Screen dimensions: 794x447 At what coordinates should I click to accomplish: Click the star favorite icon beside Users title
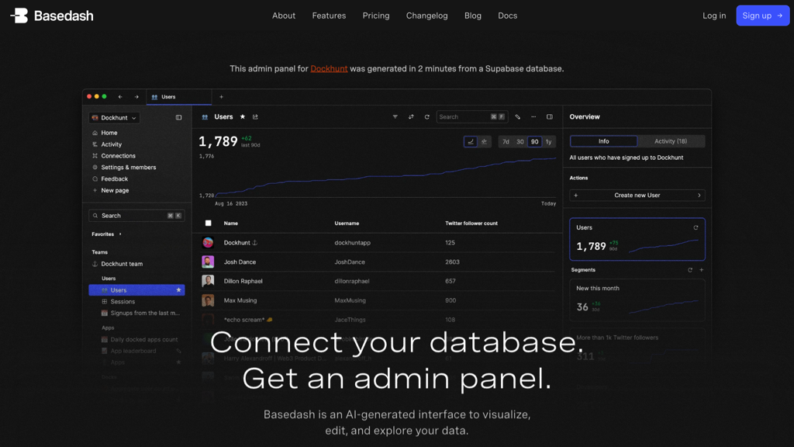click(x=243, y=117)
